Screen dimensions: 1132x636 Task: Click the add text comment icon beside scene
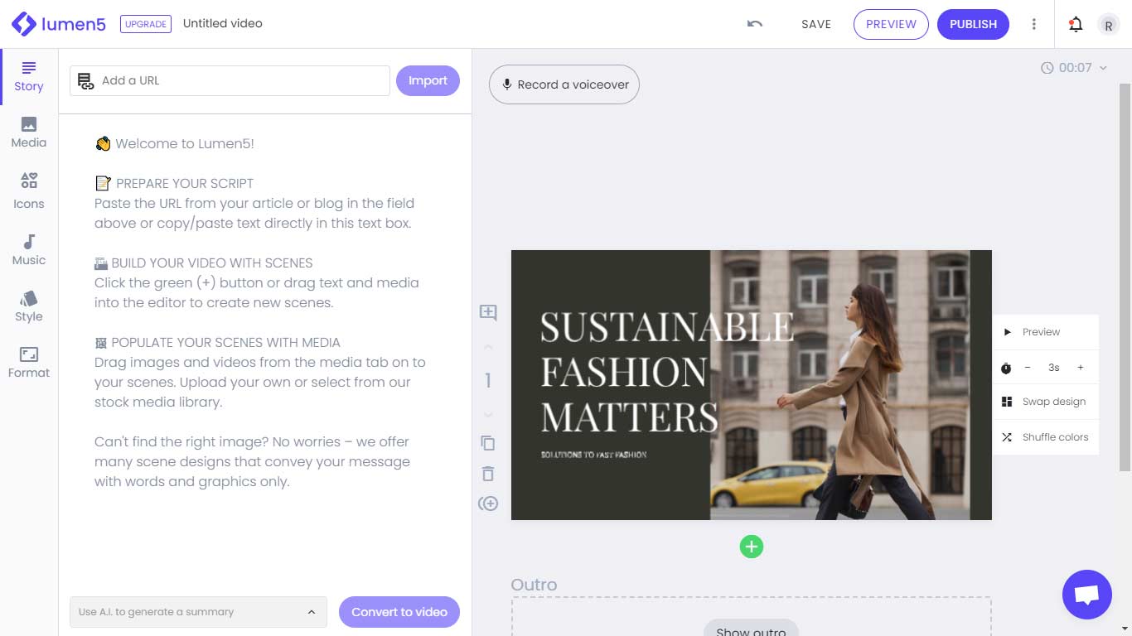pyautogui.click(x=488, y=312)
